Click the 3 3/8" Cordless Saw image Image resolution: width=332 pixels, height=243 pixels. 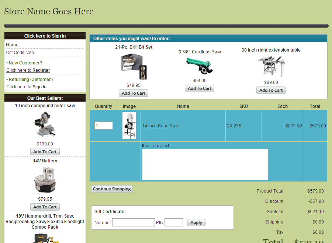200,65
